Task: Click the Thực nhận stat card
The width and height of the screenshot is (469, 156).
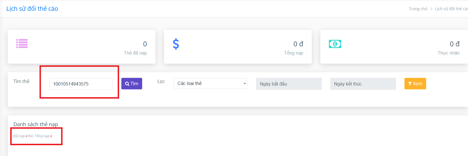Action: pos(394,47)
